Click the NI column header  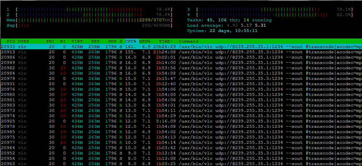click(63, 41)
